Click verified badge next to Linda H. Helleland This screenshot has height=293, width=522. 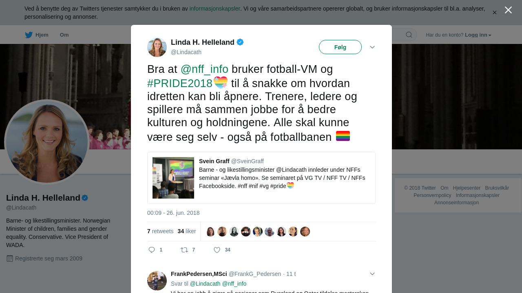click(x=240, y=42)
